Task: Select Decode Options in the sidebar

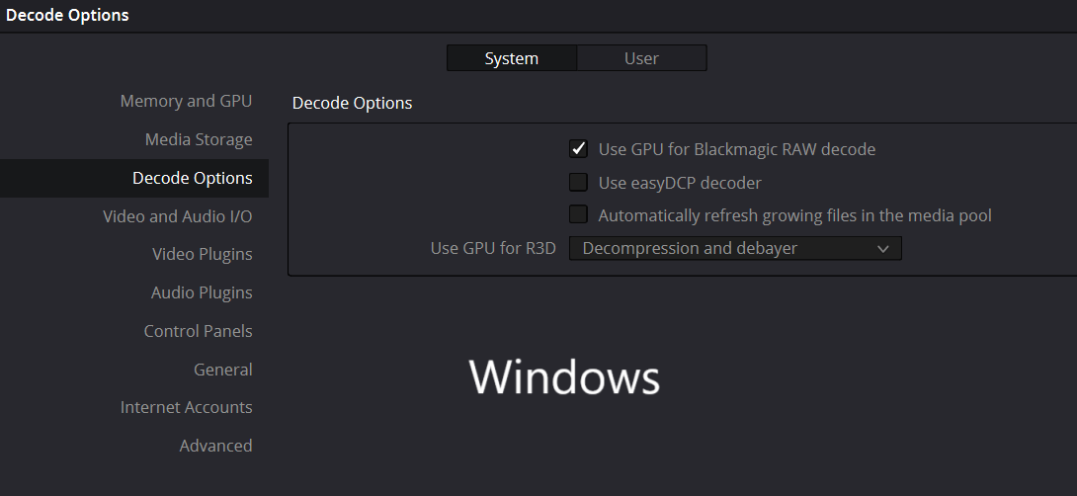Action: [x=192, y=178]
